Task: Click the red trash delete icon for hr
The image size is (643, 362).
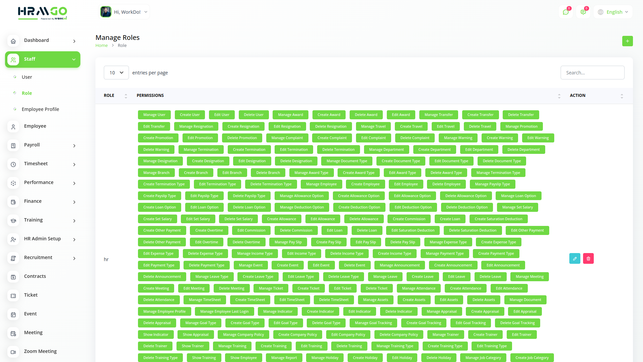Action: (588, 258)
